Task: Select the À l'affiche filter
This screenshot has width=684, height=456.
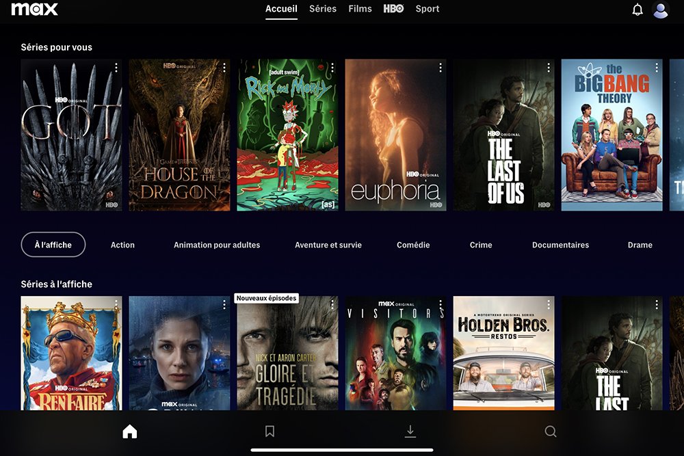Action: pos(53,245)
